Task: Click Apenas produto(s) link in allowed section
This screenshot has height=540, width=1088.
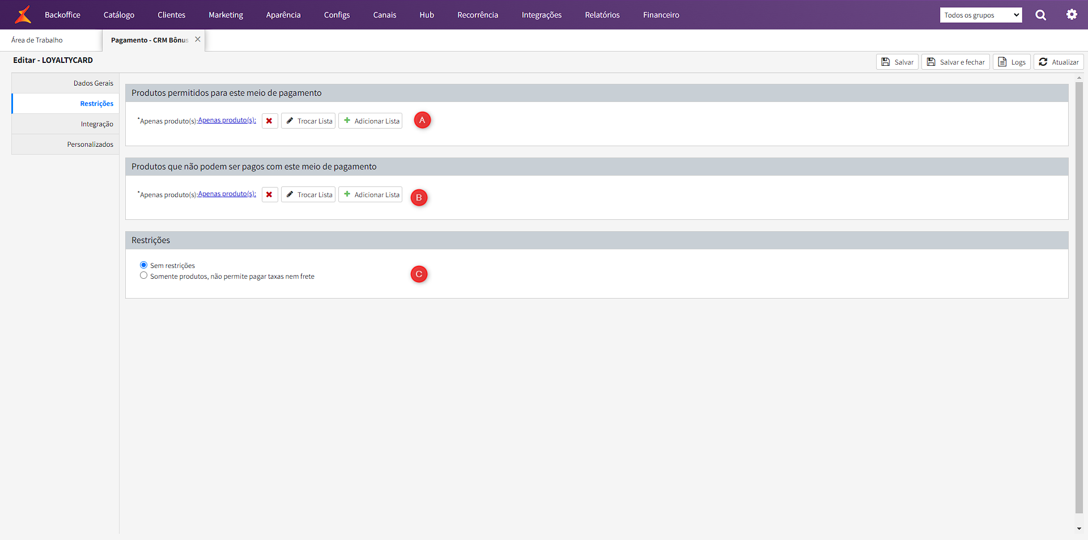Action: point(227,120)
